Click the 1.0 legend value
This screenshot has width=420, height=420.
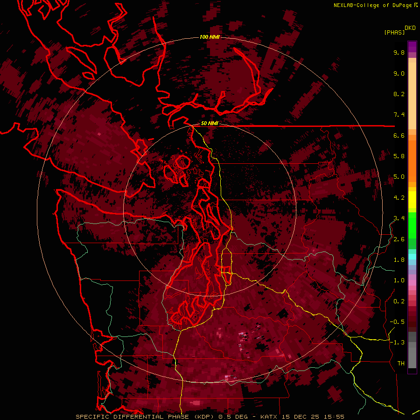[399, 280]
